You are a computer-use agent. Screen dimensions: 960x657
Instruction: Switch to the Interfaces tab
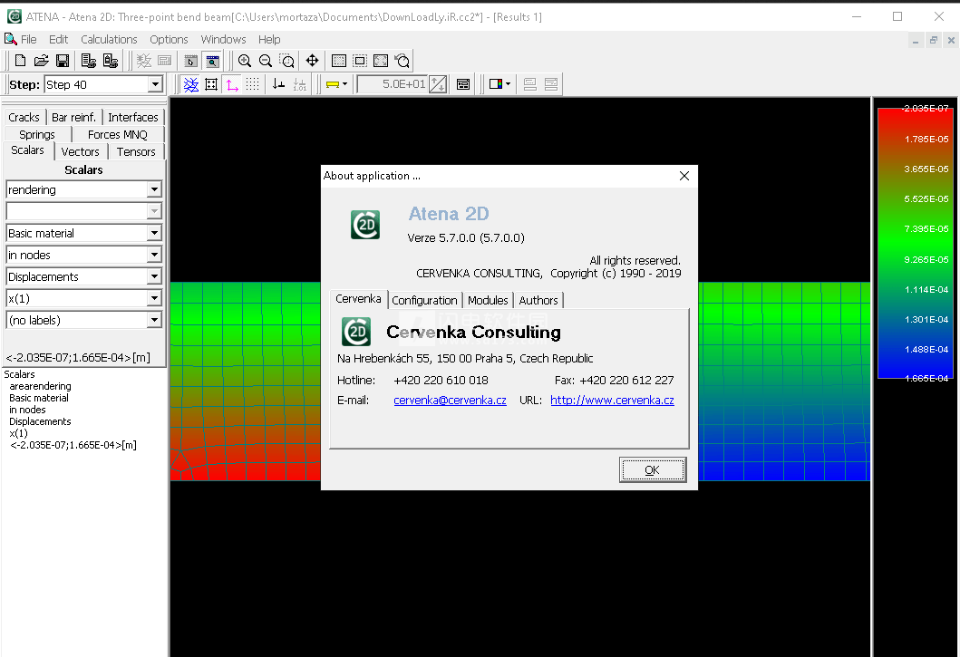[133, 117]
